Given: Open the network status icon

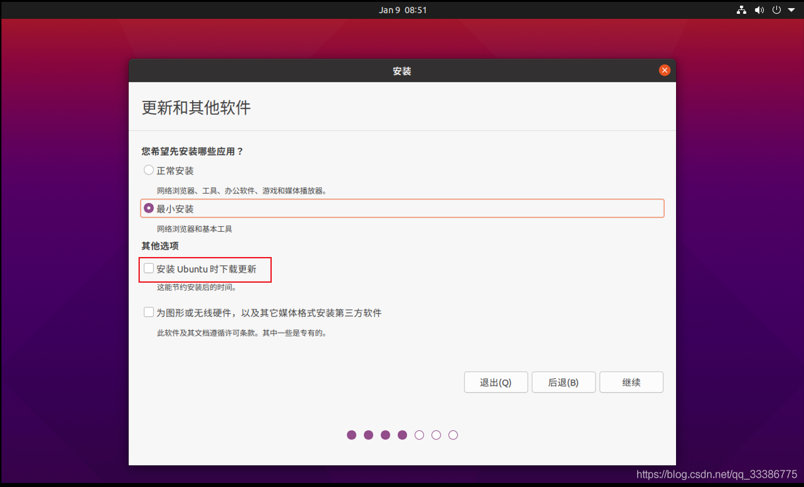Looking at the screenshot, I should pyautogui.click(x=742, y=10).
